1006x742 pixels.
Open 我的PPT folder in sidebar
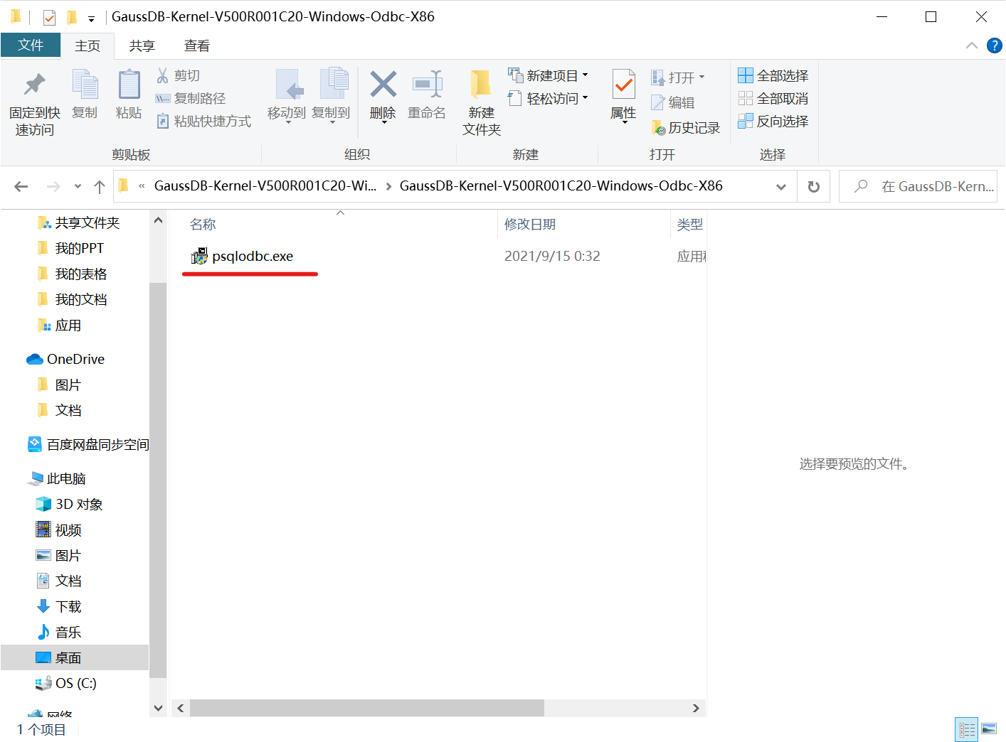click(x=70, y=249)
